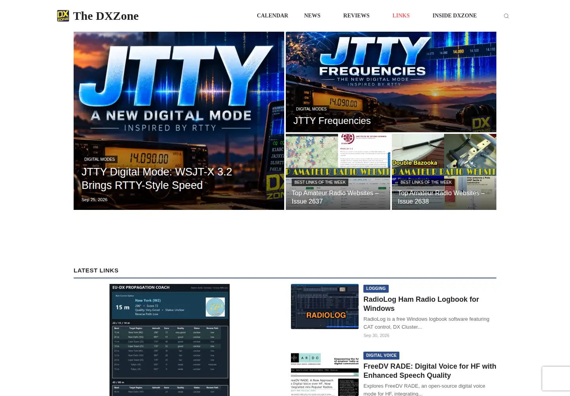Open JTTY Digital Mode WSJT-X 3.2 article headline
This screenshot has width=570, height=396.
click(x=157, y=179)
